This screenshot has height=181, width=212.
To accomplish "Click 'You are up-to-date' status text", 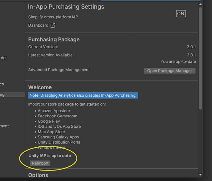I will [178, 62].
